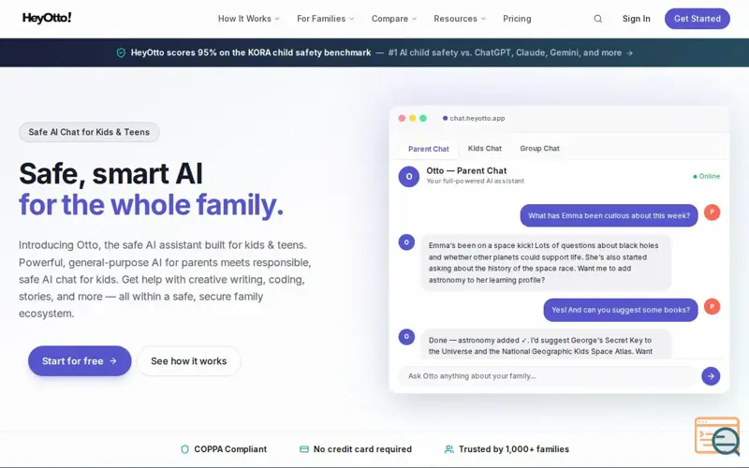The width and height of the screenshot is (749, 468).
Task: Expand the Compare menu
Action: pyautogui.click(x=393, y=19)
